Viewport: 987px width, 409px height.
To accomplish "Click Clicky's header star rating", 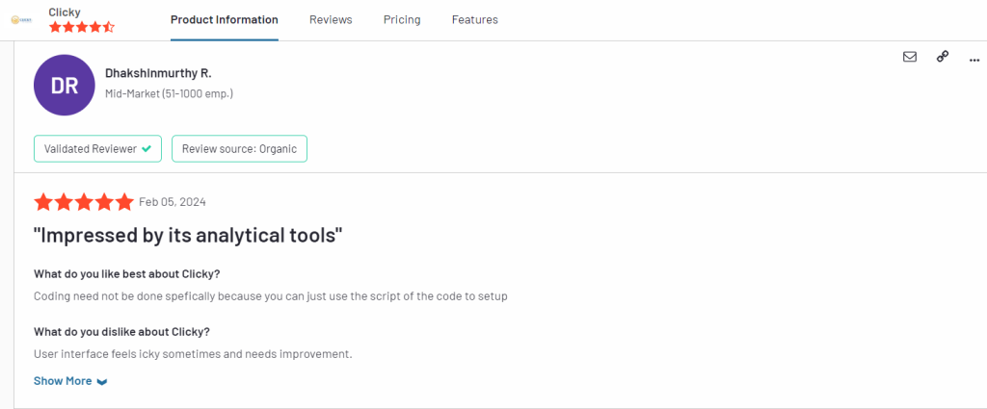I will tap(82, 27).
